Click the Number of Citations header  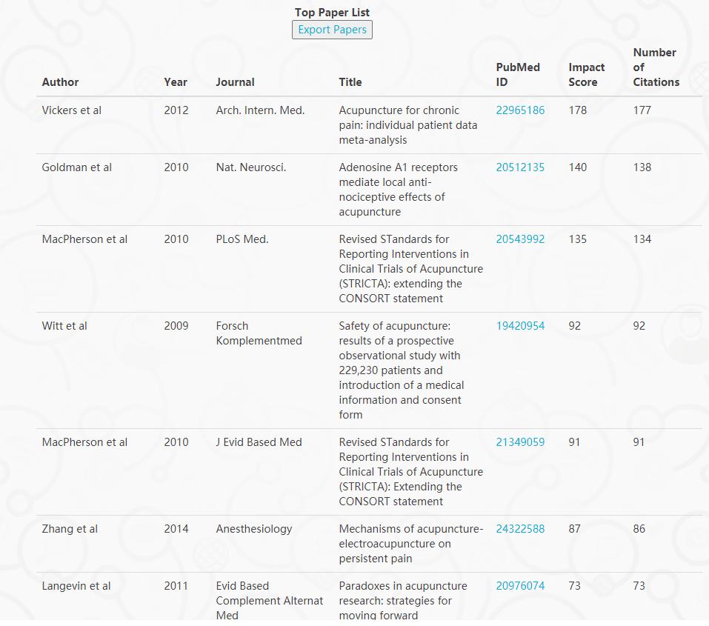click(x=656, y=67)
